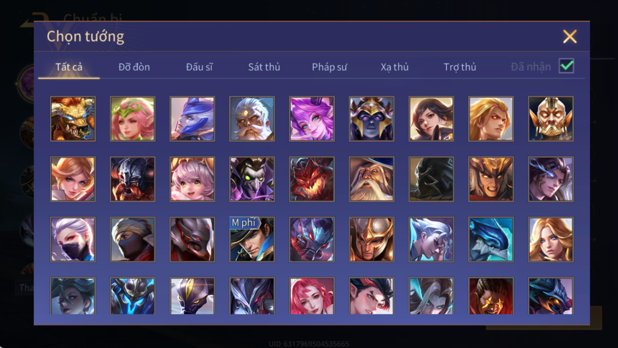Choose the pink-haired hero with green leaf crown

[132, 119]
